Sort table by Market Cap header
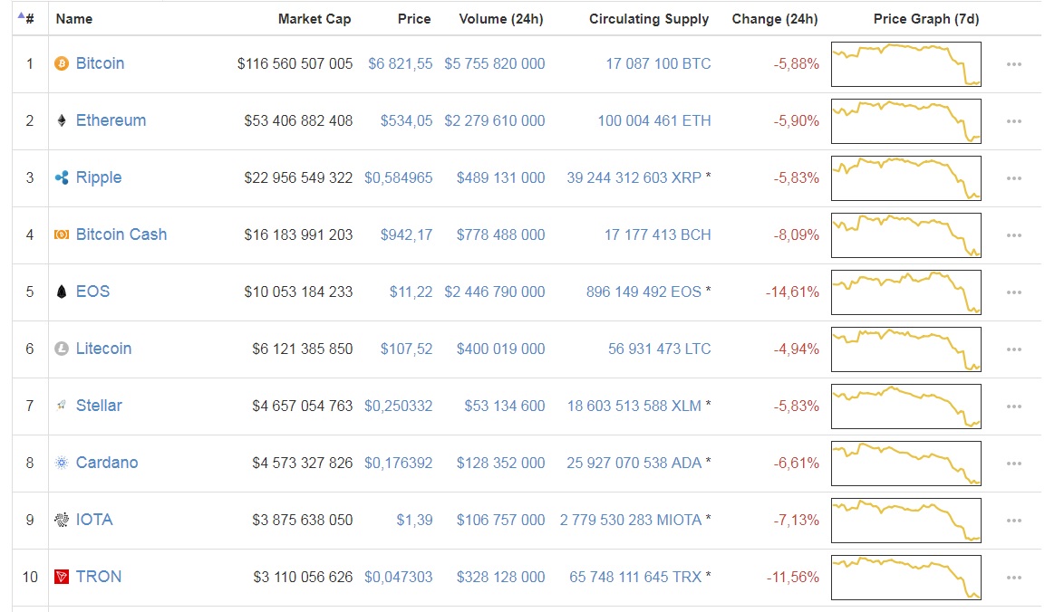1045x612 pixels. 314,19
